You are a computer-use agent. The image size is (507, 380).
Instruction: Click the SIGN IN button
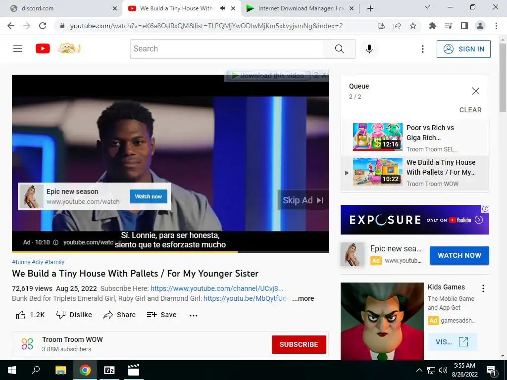tap(463, 49)
